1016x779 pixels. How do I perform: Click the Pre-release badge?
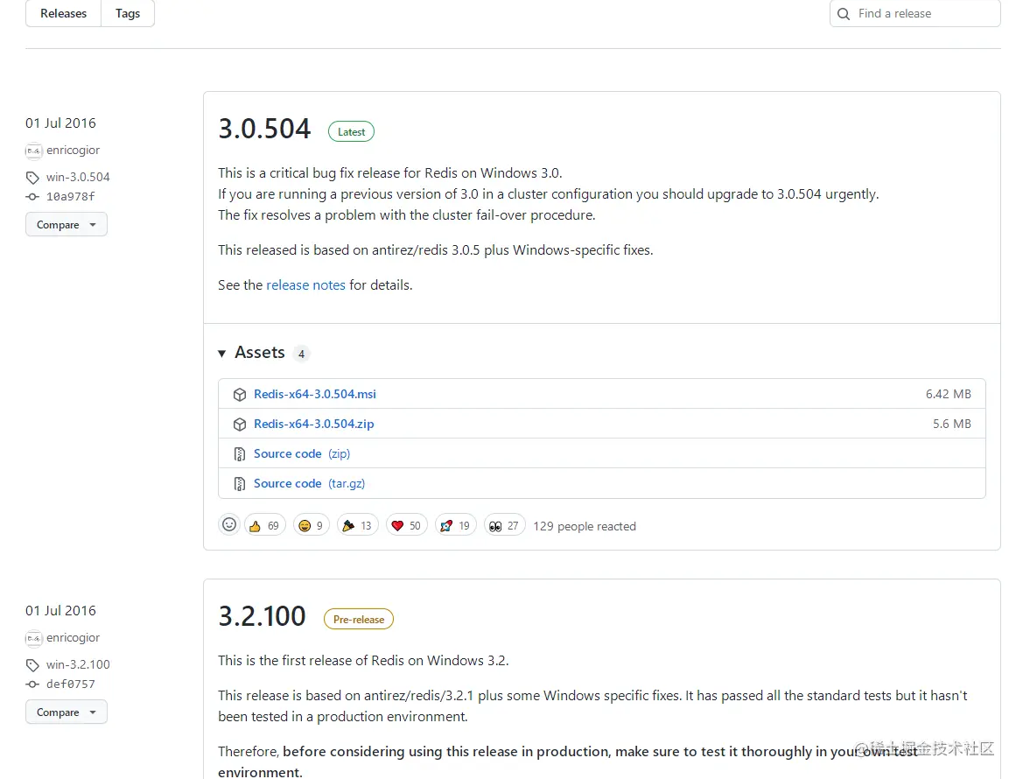coord(358,619)
